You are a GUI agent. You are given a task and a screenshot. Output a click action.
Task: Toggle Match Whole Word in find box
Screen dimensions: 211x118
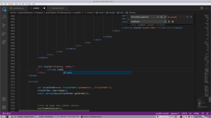click(162, 17)
